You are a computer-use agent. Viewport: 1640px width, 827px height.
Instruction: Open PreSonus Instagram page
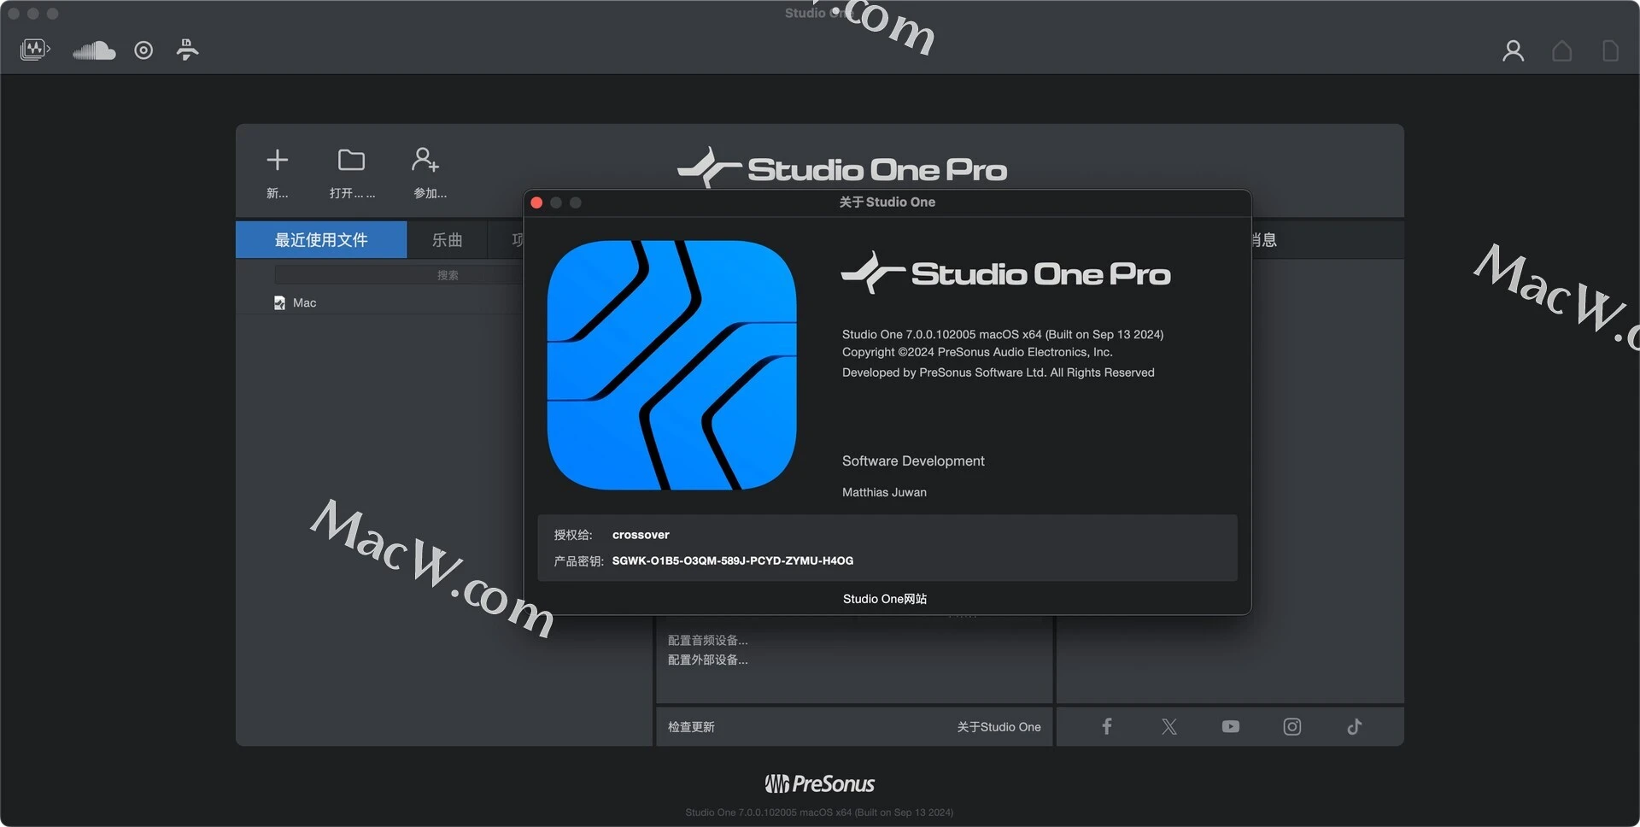coord(1291,726)
